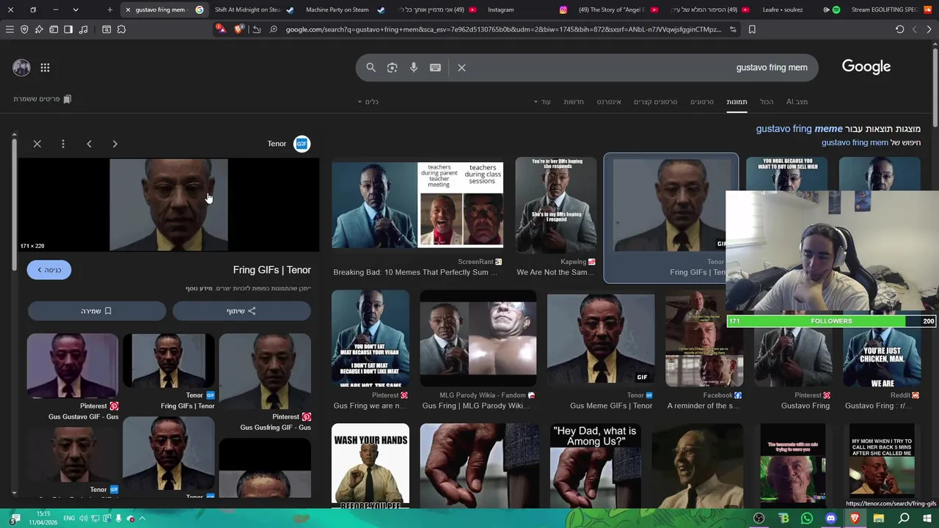The width and height of the screenshot is (939, 528).
Task: Open Gus Meme GIFs Tenor result
Action: coord(601,338)
